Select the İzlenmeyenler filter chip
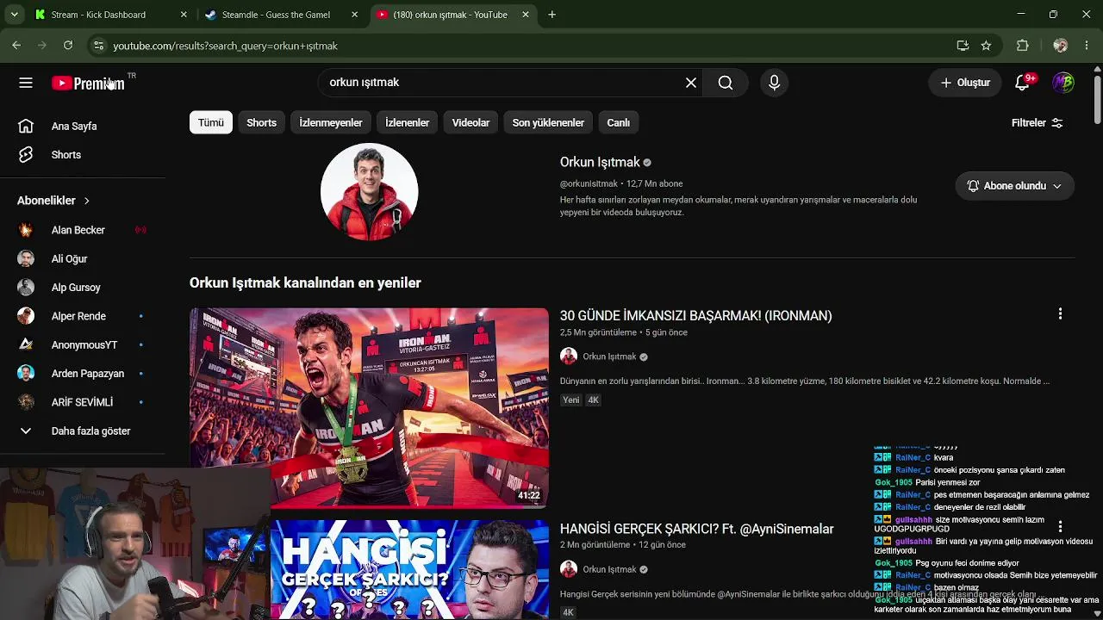The width and height of the screenshot is (1103, 620). click(331, 122)
